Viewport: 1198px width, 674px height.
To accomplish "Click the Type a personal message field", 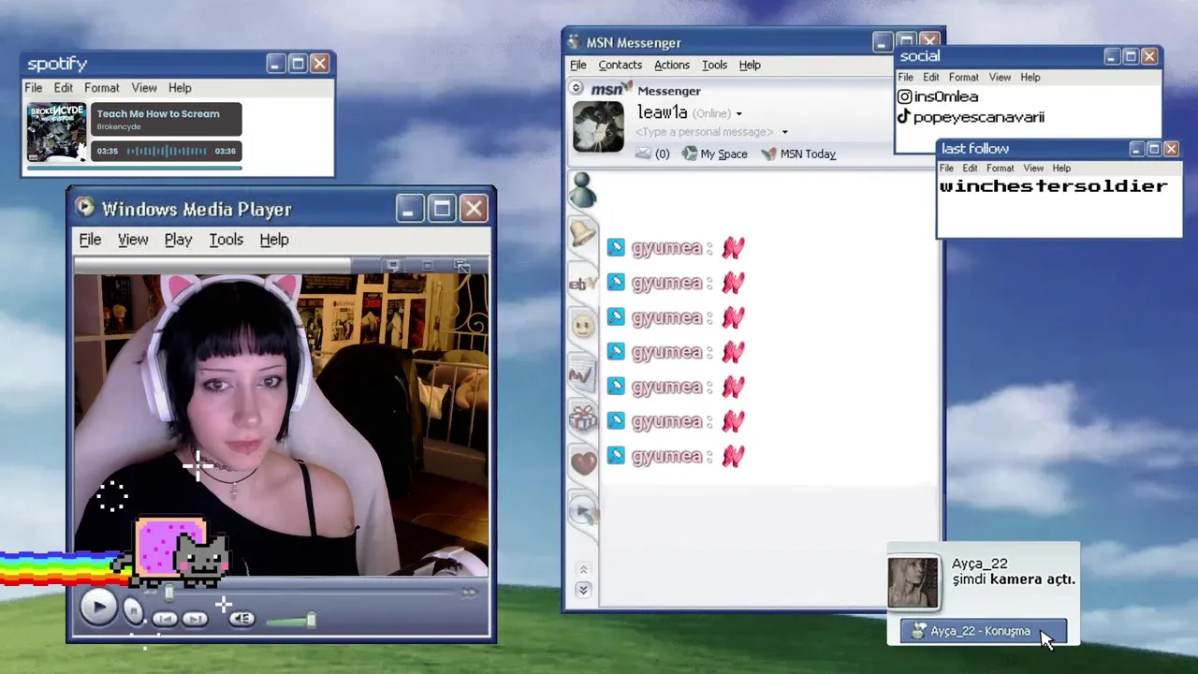I will point(705,132).
